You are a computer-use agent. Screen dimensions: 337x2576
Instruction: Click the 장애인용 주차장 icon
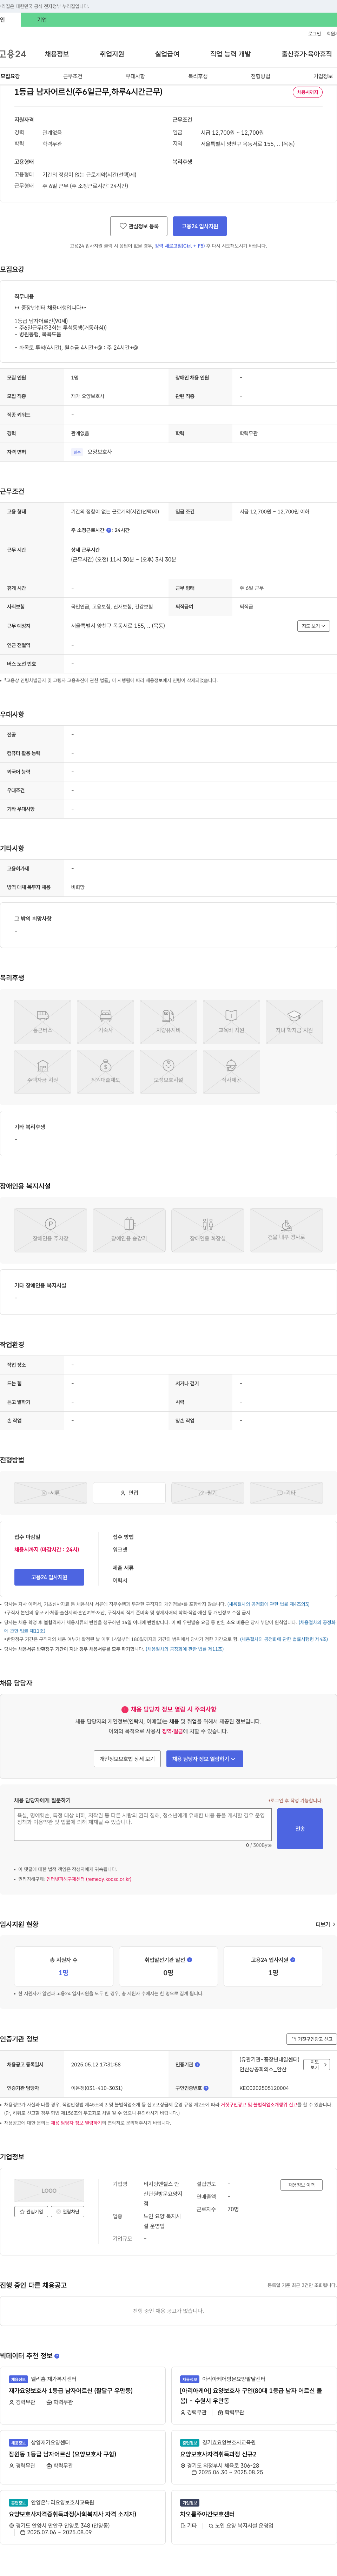(51, 1230)
